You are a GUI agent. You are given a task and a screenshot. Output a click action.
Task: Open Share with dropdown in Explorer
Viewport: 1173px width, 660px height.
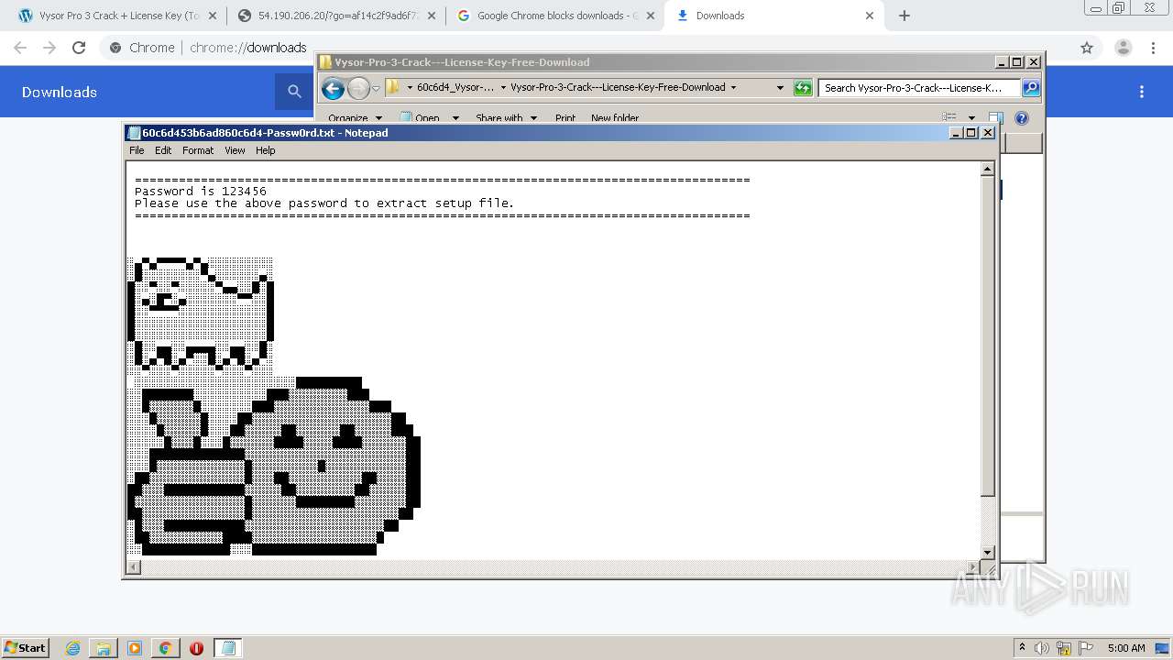(505, 118)
